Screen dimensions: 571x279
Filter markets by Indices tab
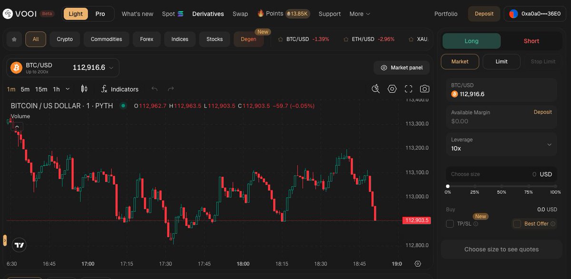180,39
